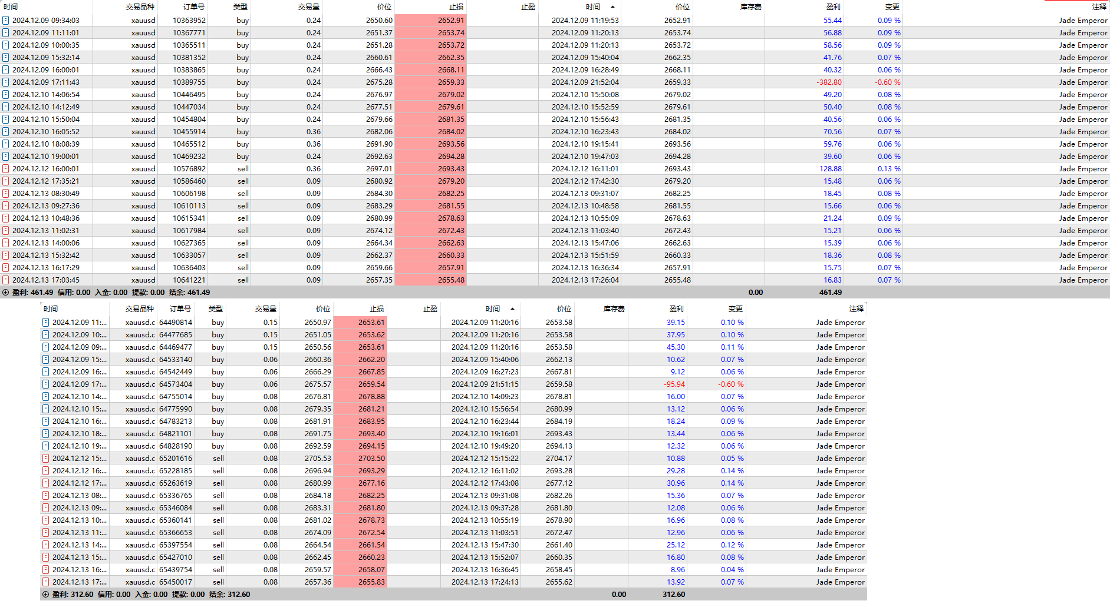Click the red sell icon for order 65201616
1110x604 pixels.
[x=45, y=458]
